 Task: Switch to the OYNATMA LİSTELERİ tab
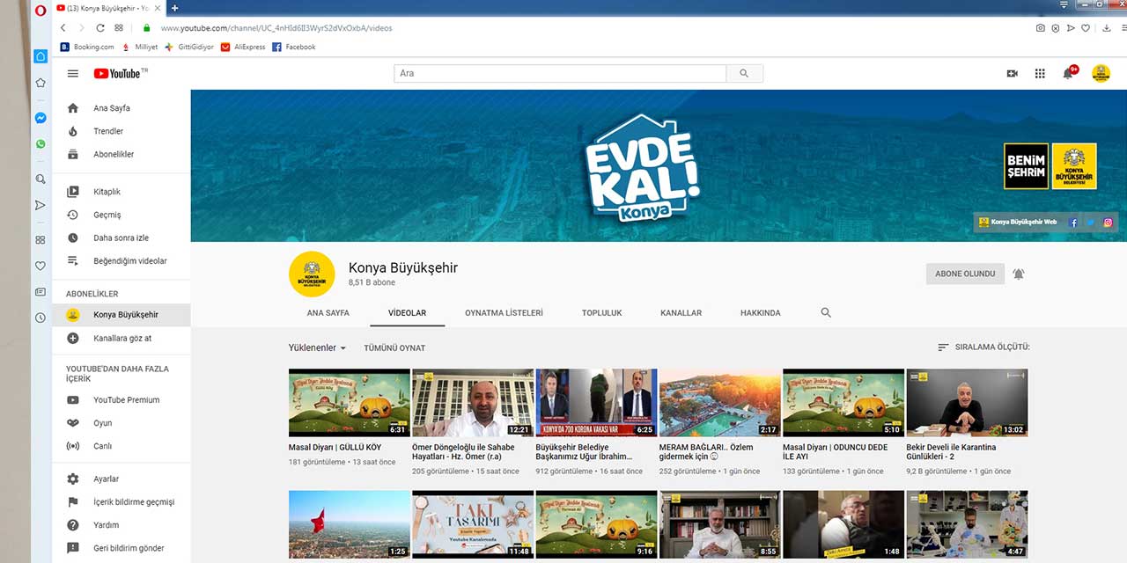[x=504, y=312]
